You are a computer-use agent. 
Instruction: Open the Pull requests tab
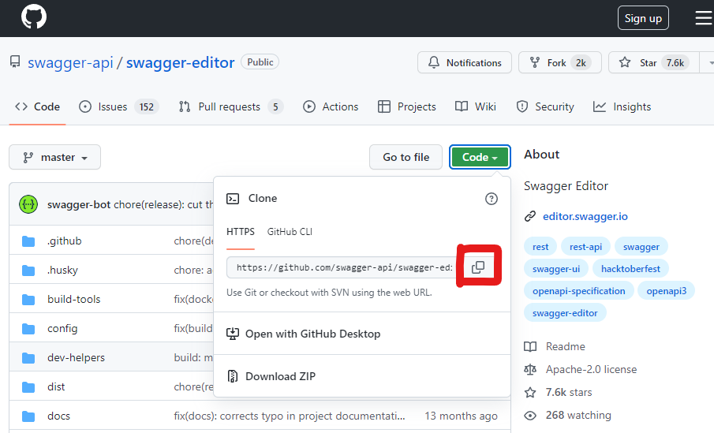231,106
